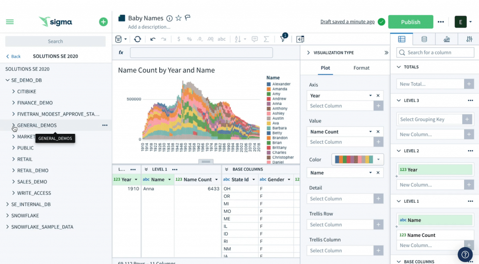Screen dimensions: 479x264
Task: Click the green Publish button
Action: coord(410,22)
